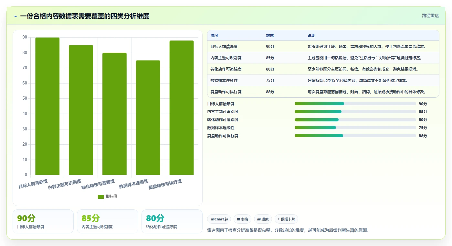Image resolution: width=452 pixels, height=246 pixels.
Task: Click the 内容主题可识别度 x-axis label on chart
Action: click(x=65, y=184)
